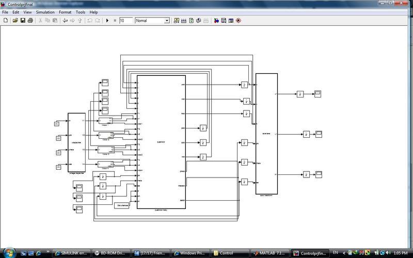Save the model using the floppy disk icon

coord(23,21)
